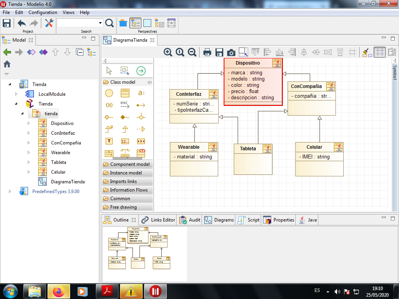Expand the Celular class node
Viewport: 399px width, 299px height.
pos(28,172)
